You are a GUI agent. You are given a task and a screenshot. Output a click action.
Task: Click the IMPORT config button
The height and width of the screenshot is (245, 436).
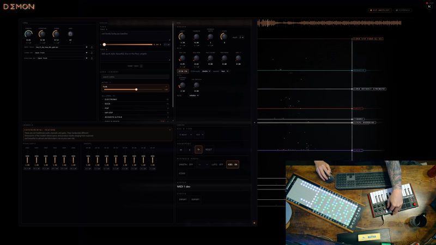coord(183,199)
